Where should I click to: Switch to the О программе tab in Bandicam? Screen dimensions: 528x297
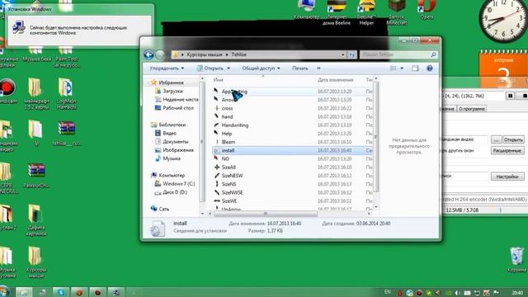(472, 109)
